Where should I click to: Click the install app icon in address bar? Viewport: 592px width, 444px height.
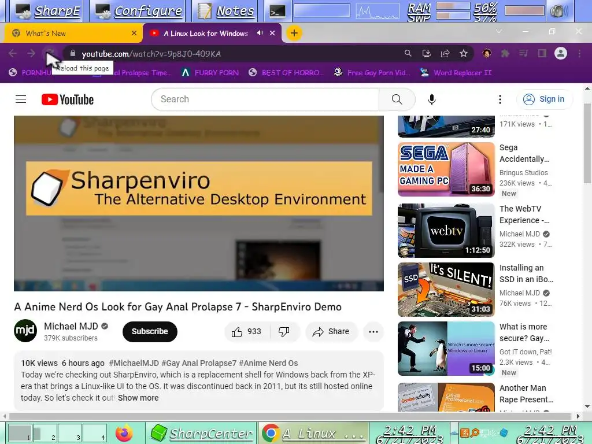[427, 54]
